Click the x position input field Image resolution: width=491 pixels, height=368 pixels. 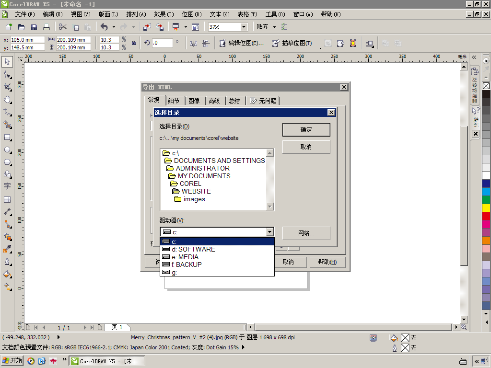click(27, 40)
